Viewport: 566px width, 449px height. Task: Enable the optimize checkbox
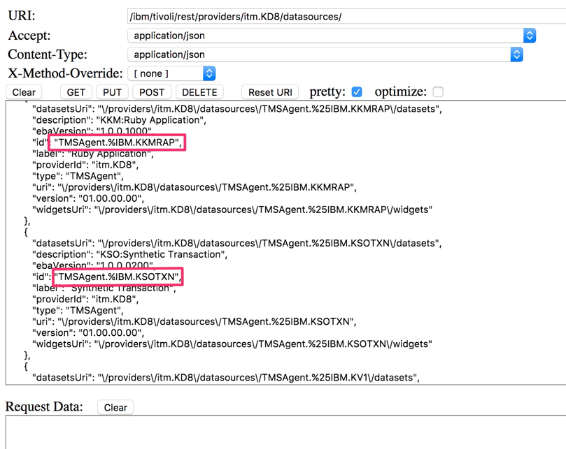[438, 92]
